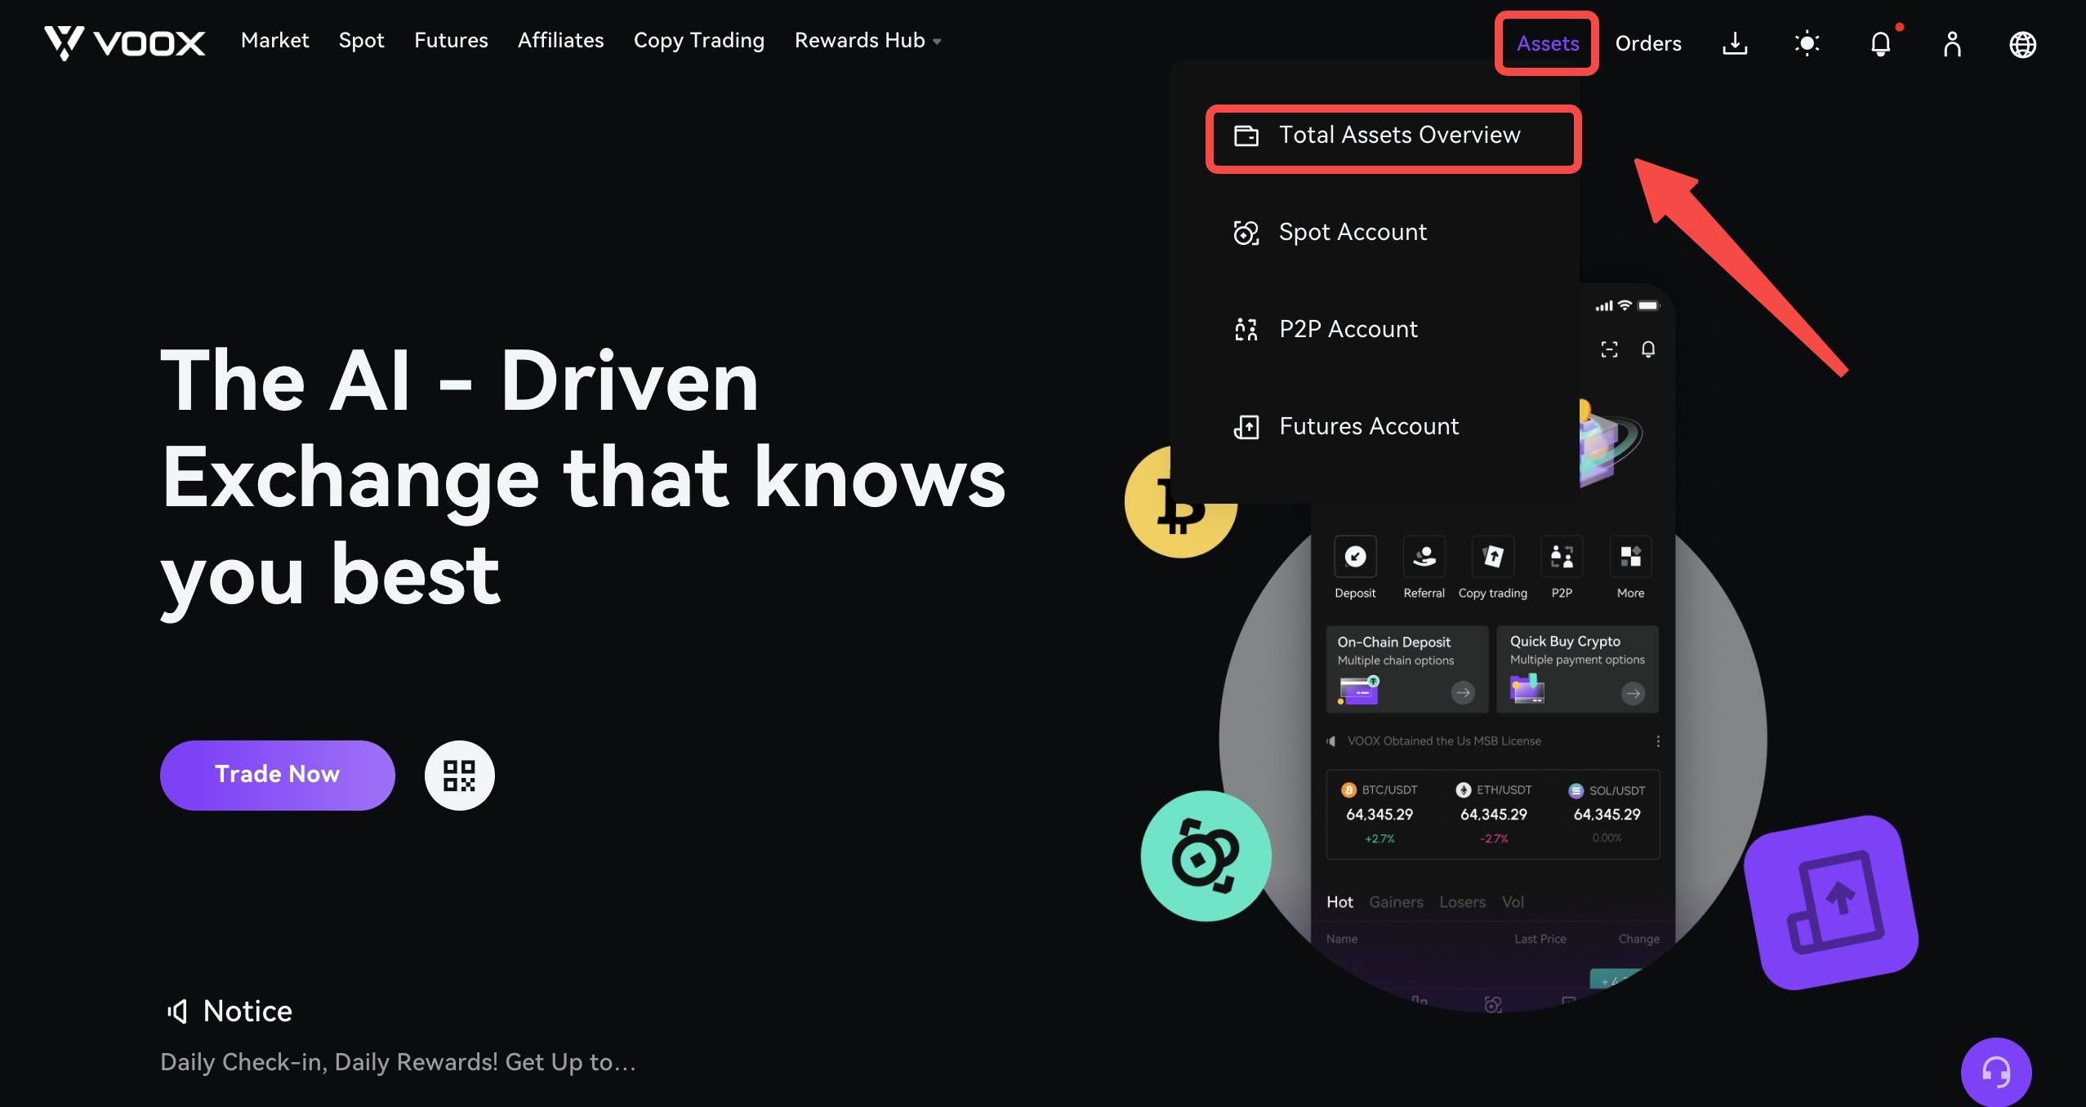Click the Trade Now button
Screen dimensions: 2086x1107
click(x=277, y=775)
